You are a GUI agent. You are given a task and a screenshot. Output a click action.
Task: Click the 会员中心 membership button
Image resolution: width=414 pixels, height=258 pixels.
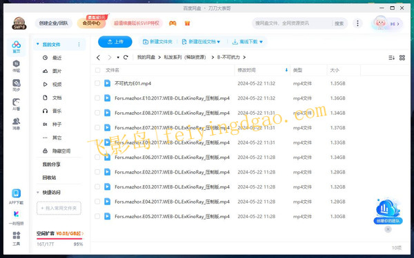[x=91, y=23]
